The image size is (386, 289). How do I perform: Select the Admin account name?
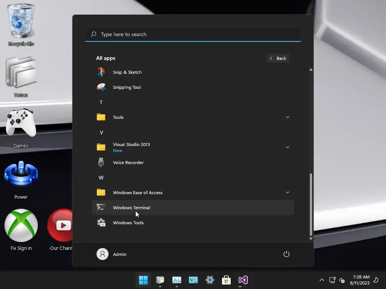tap(119, 254)
